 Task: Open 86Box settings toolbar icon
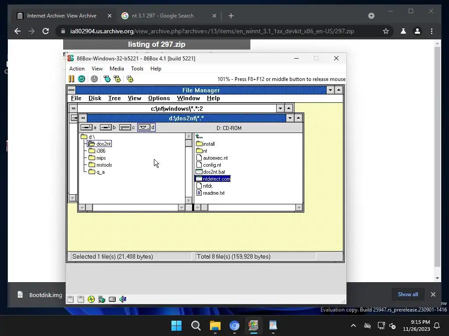pos(130,79)
